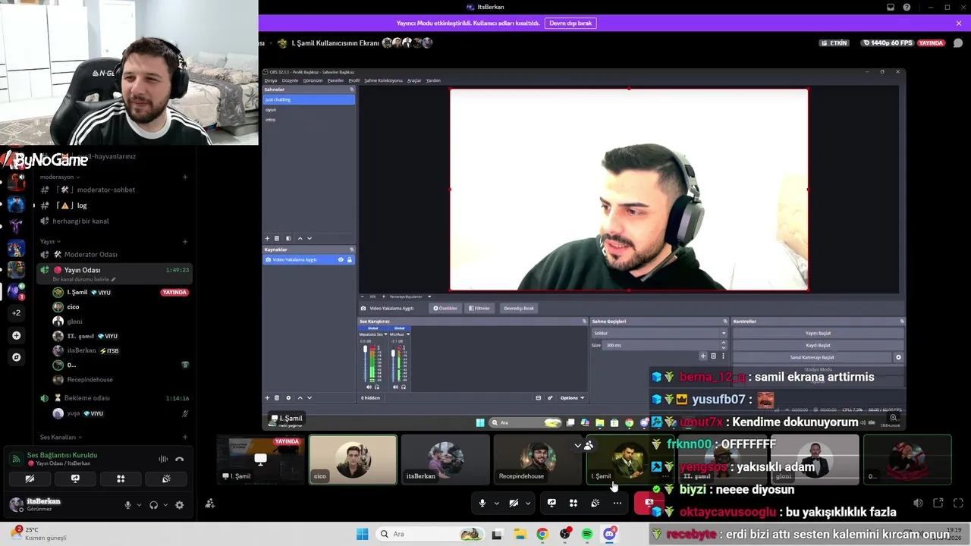Open User Settings gear icon
This screenshot has width=971, height=546.
(179, 505)
